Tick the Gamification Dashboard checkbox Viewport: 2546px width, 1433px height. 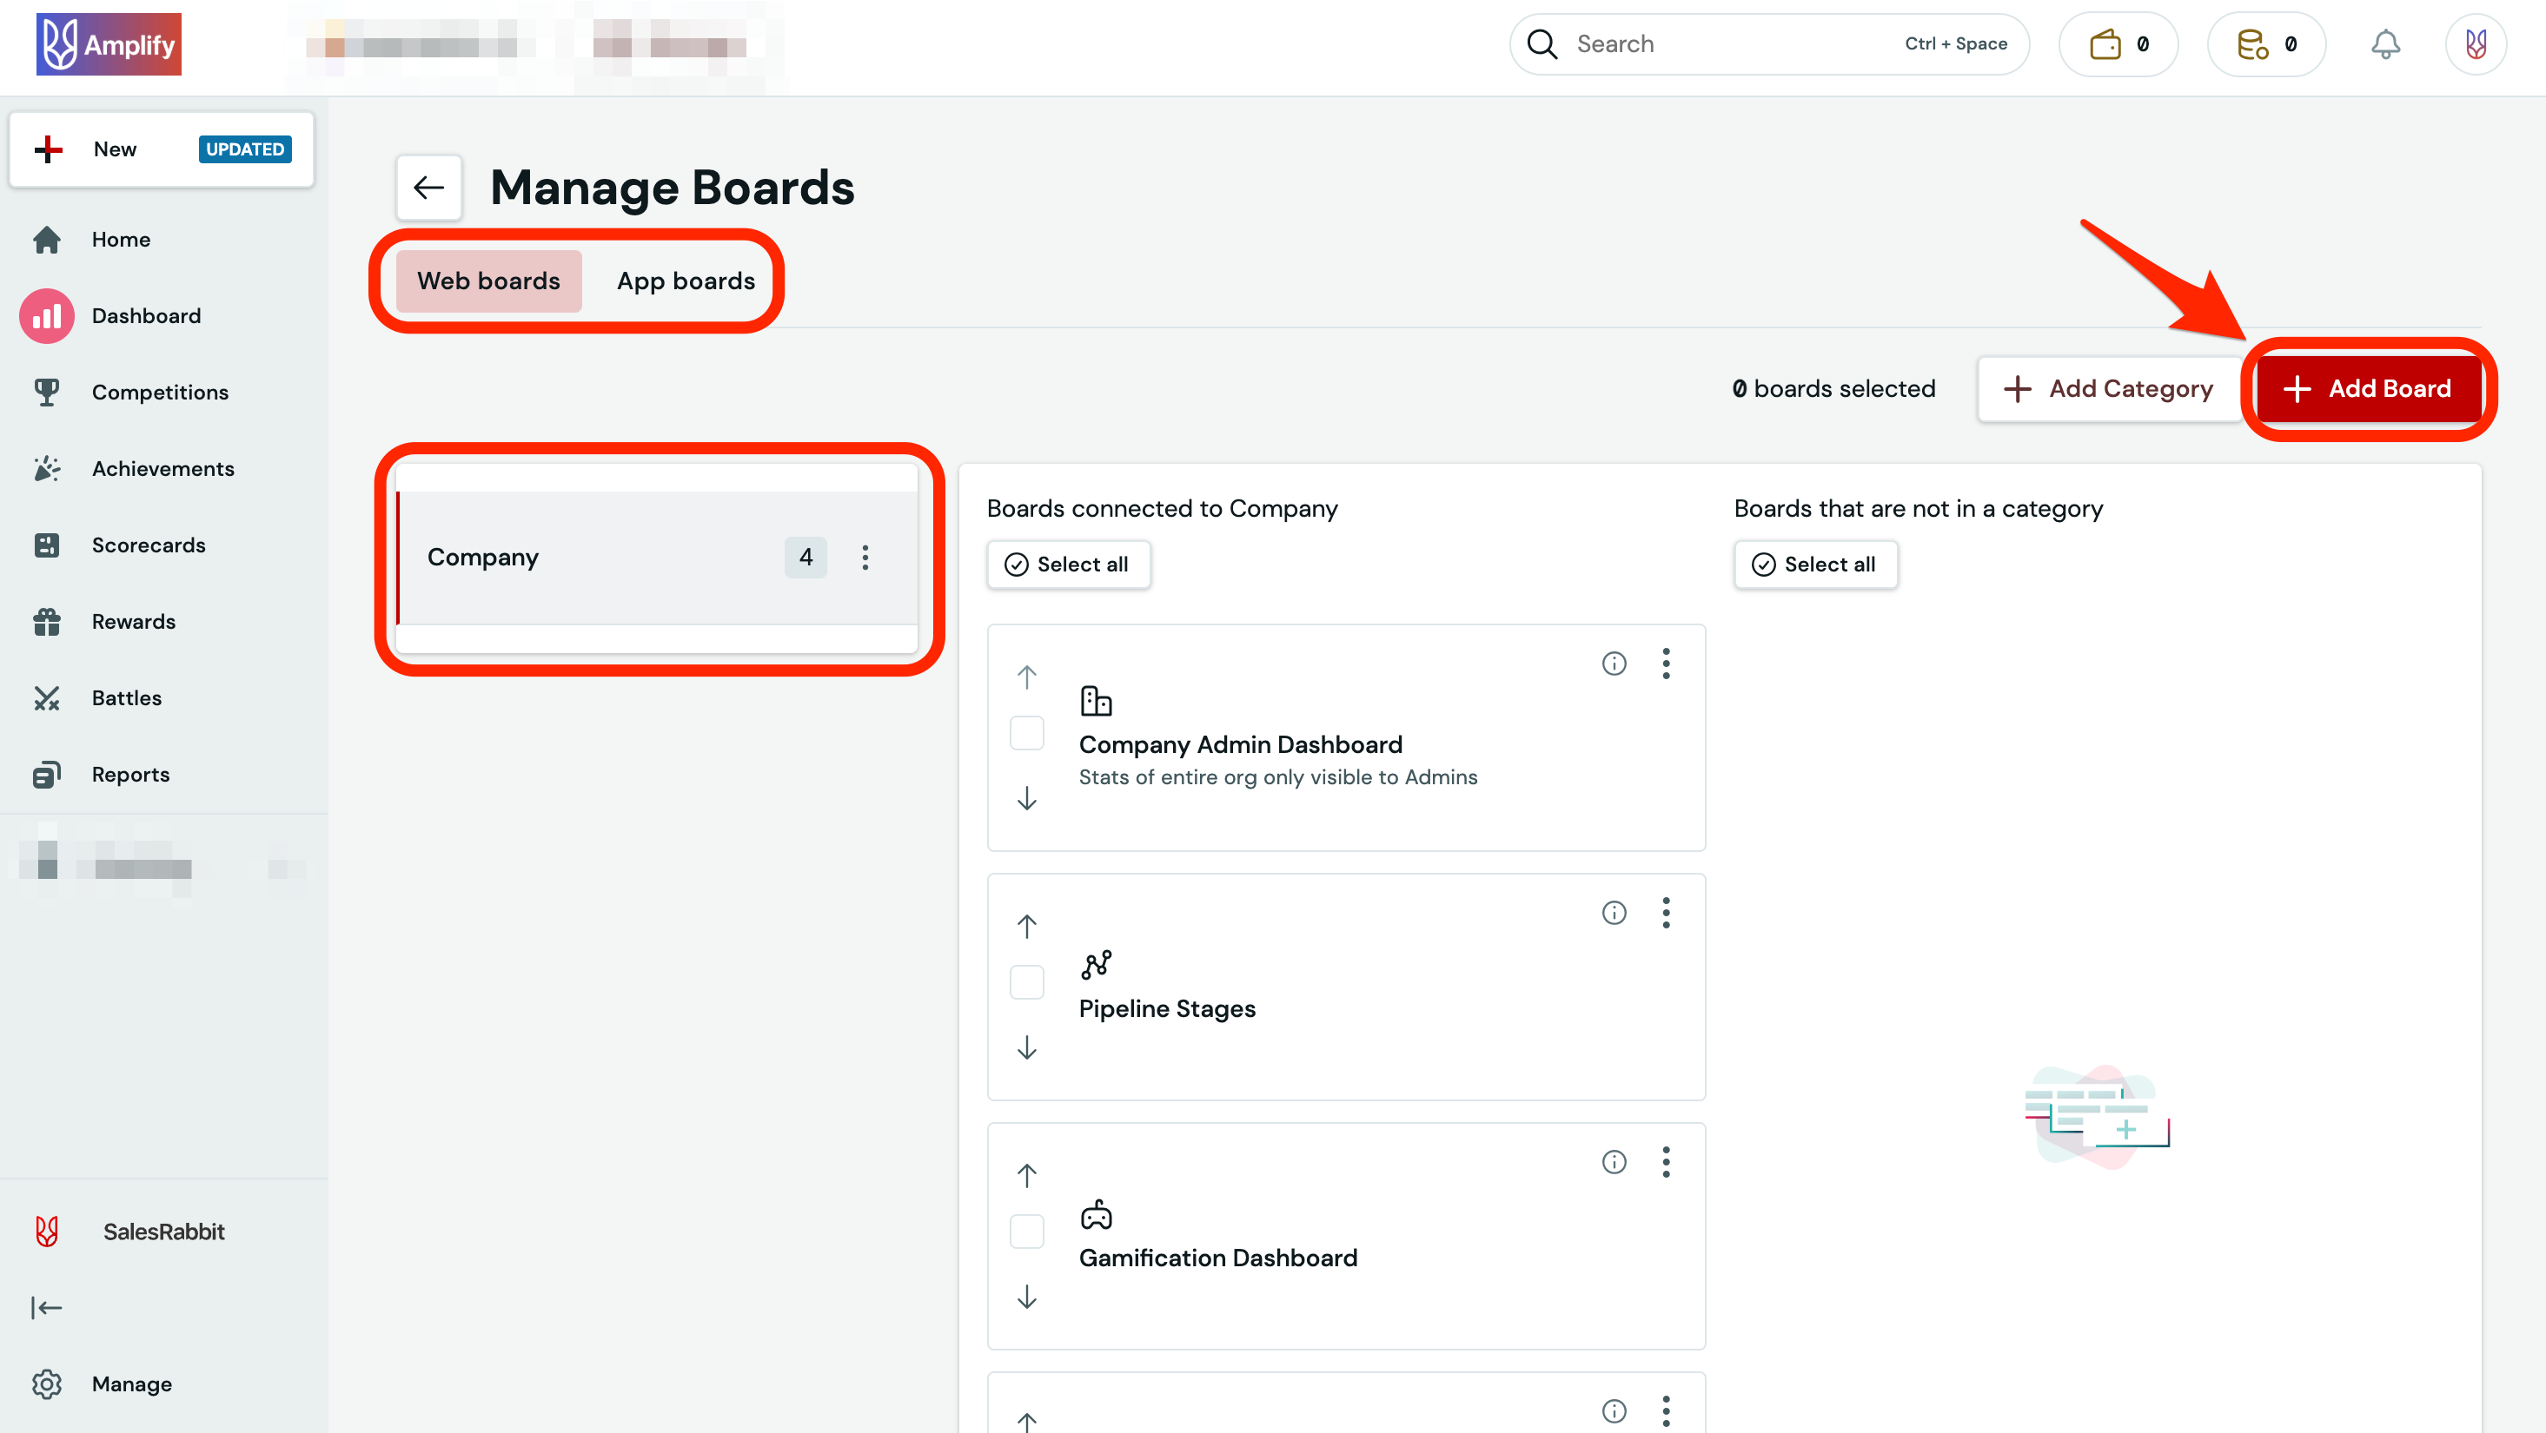point(1027,1231)
